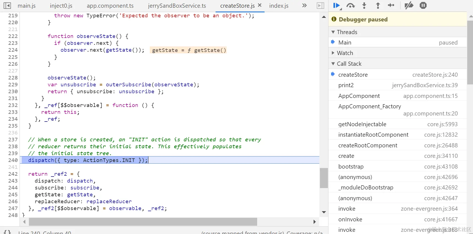Click getState inline value hint

(x=189, y=50)
